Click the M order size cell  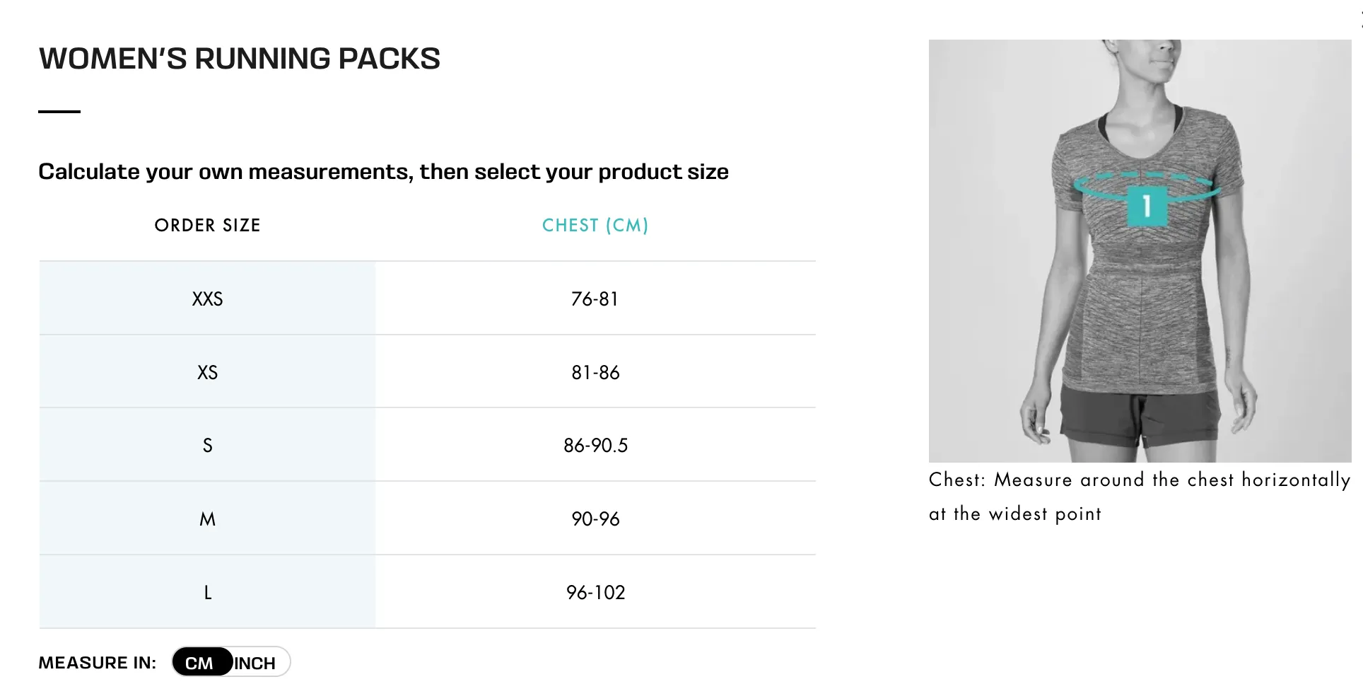(x=207, y=519)
